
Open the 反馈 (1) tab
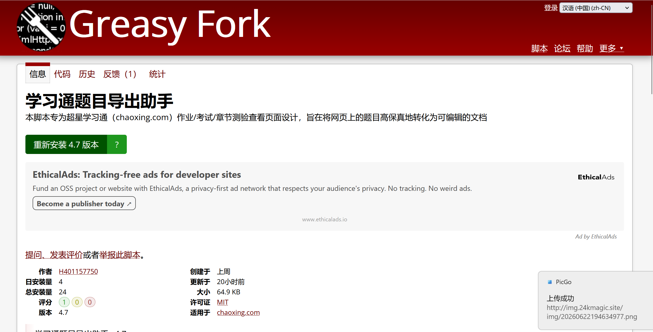(120, 74)
